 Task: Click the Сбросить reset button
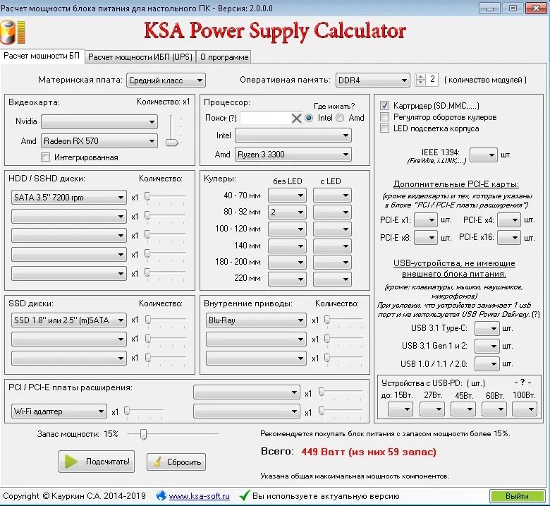(176, 462)
